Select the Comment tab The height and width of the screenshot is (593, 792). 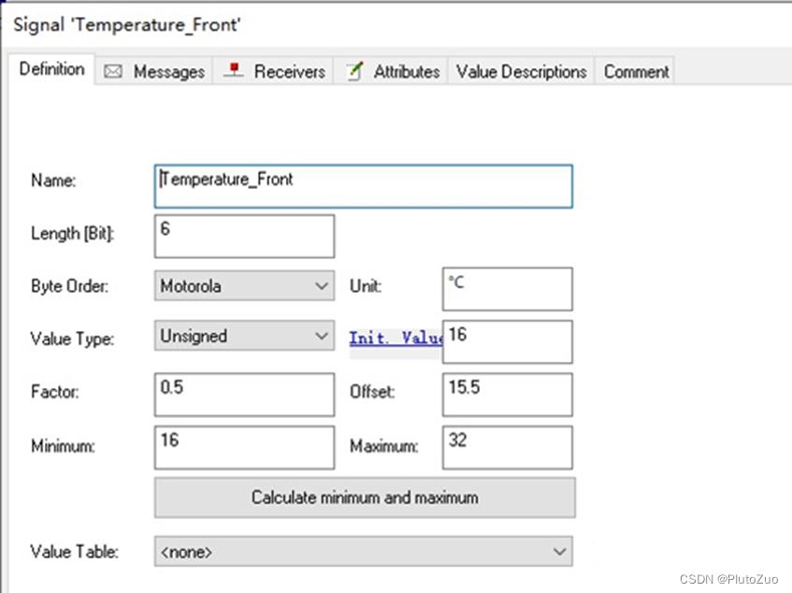[x=636, y=71]
